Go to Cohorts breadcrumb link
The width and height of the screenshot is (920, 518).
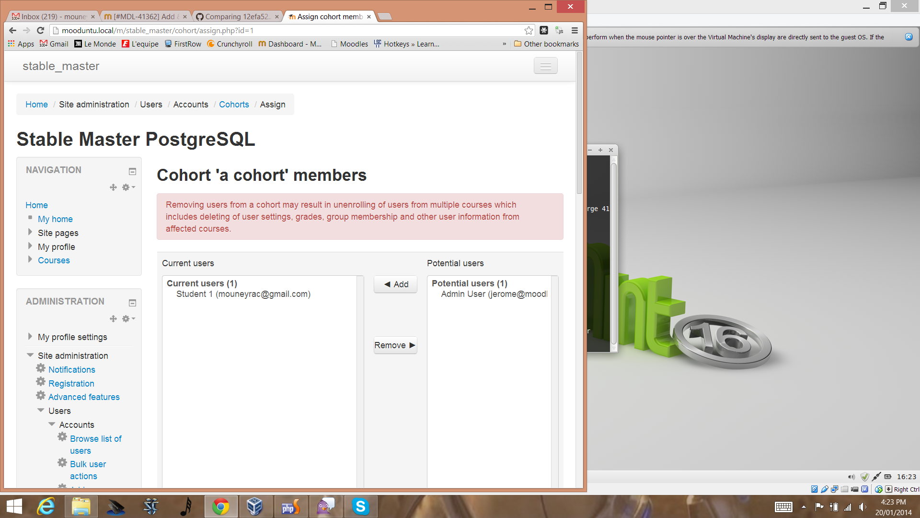point(234,105)
